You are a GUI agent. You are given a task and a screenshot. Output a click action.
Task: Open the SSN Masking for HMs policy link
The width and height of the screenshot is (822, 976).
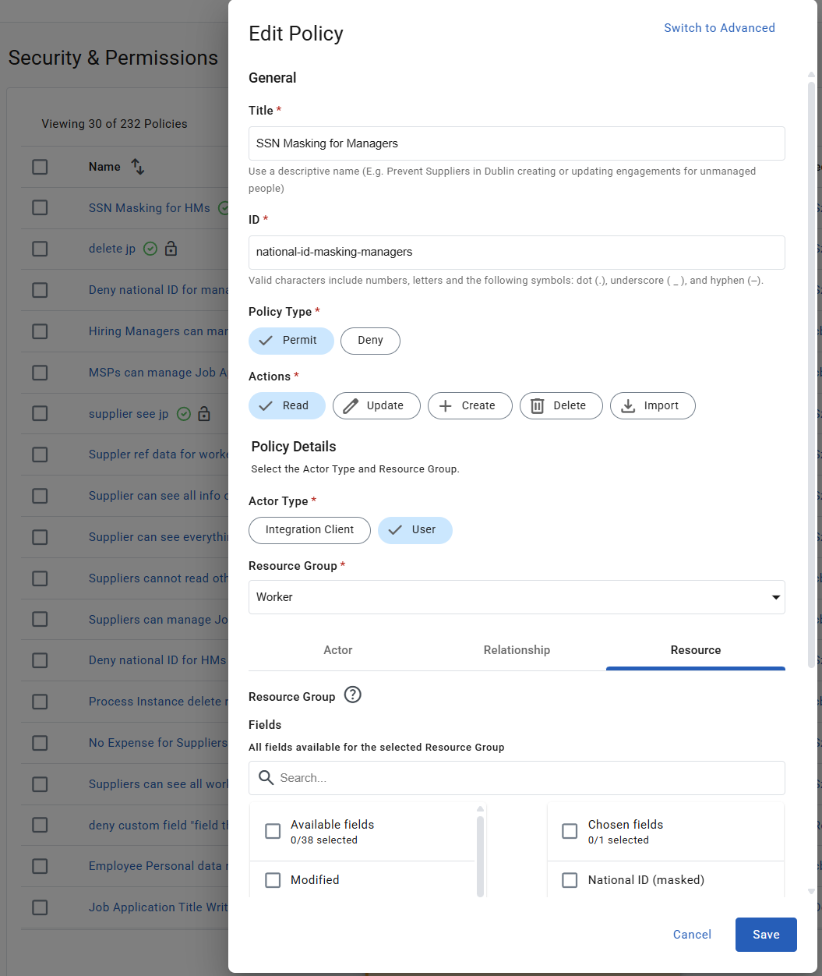point(150,208)
